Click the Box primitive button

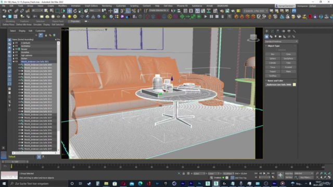click(x=273, y=54)
